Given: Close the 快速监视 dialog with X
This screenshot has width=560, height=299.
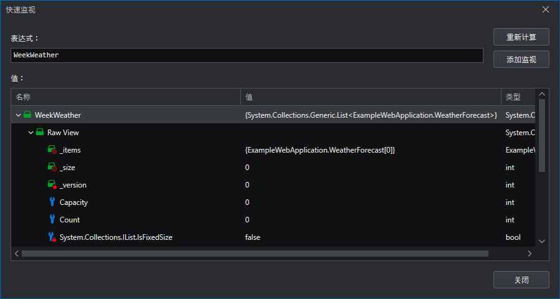Looking at the screenshot, I should click(545, 10).
